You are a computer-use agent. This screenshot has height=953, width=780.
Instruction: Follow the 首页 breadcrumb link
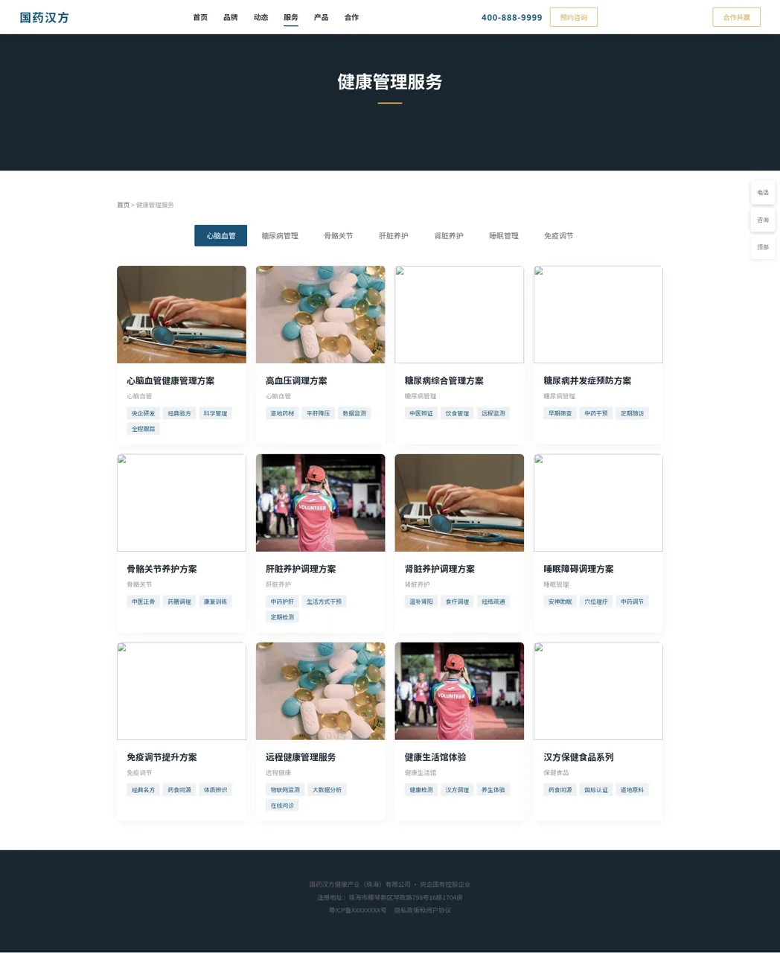click(123, 205)
